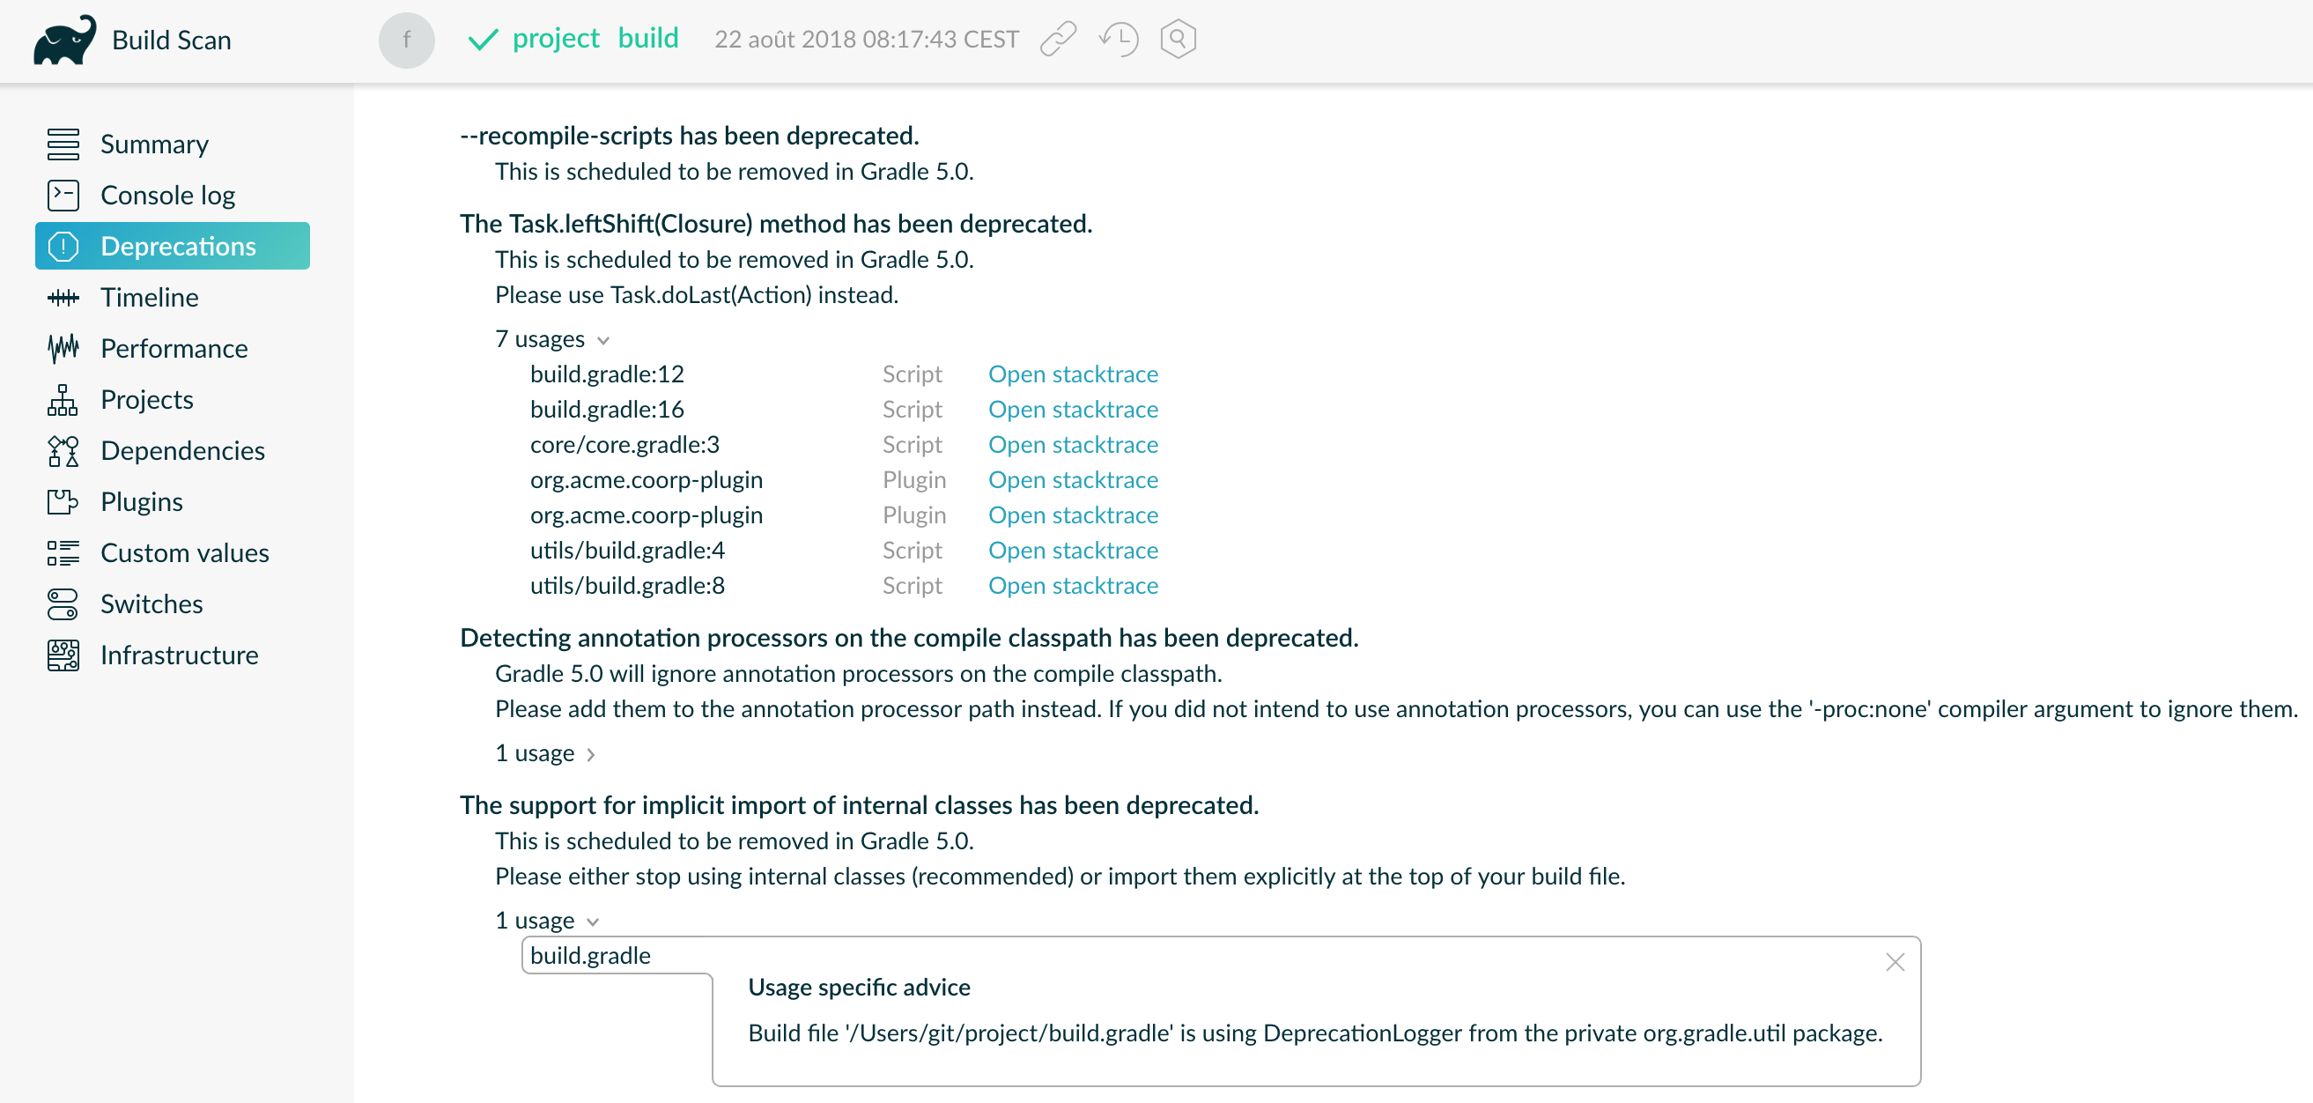The width and height of the screenshot is (2313, 1103).
Task: Open the Performance panel
Action: point(174,348)
